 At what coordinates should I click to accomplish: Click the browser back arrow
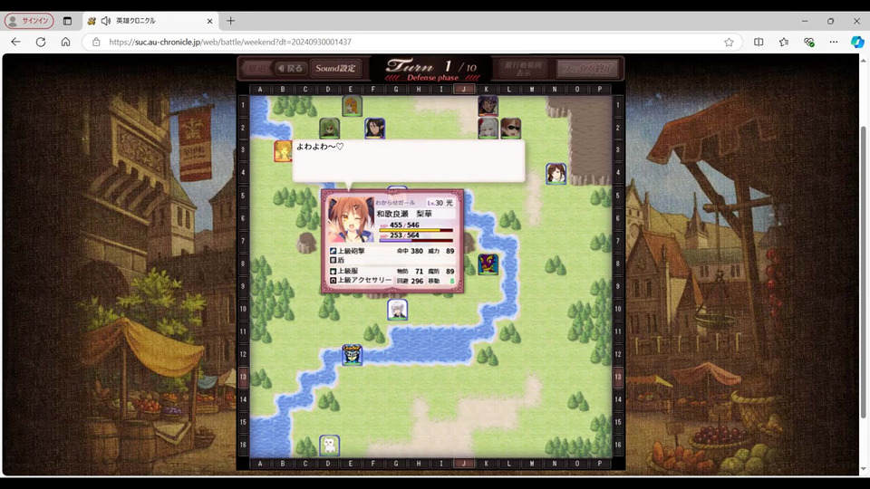click(x=15, y=43)
